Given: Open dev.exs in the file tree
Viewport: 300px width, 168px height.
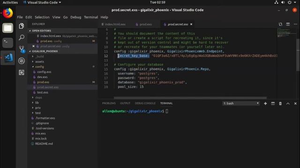Looking at the screenshot, I should coord(42,77).
